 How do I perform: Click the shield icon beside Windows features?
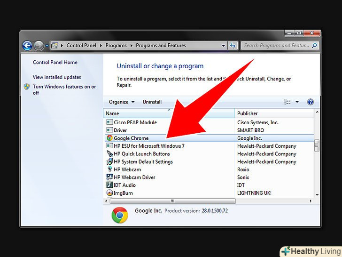[27, 87]
